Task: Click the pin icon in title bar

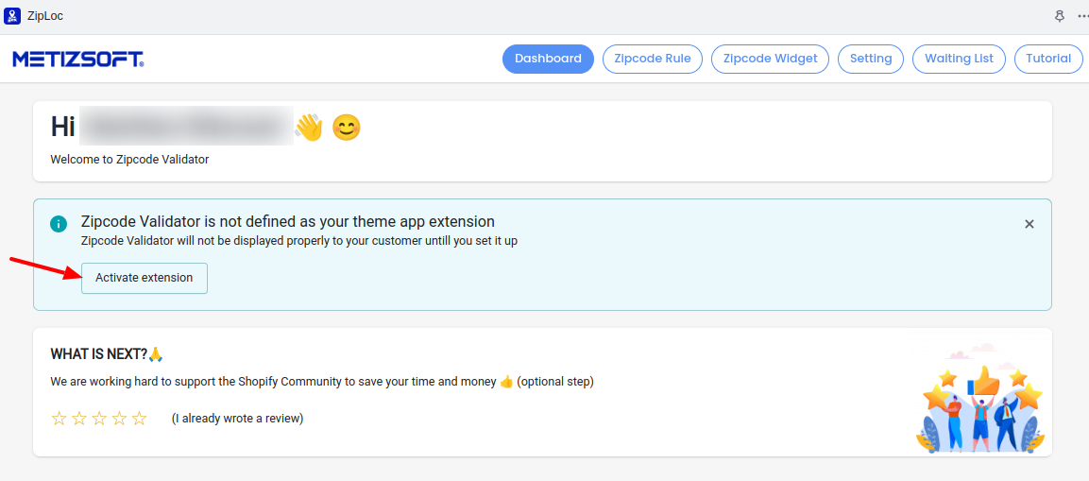Action: click(x=1059, y=16)
